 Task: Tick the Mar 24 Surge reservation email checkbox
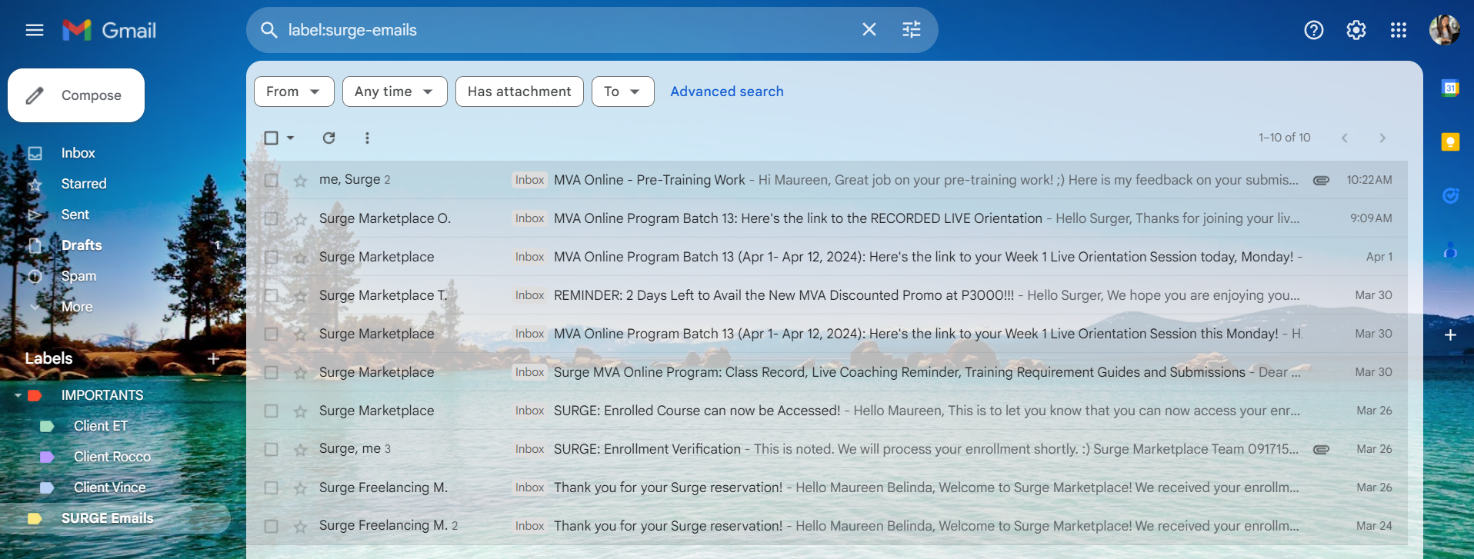coord(271,526)
